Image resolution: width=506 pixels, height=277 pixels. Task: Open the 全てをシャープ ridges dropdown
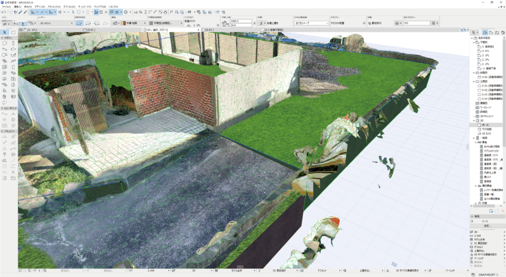(311, 23)
